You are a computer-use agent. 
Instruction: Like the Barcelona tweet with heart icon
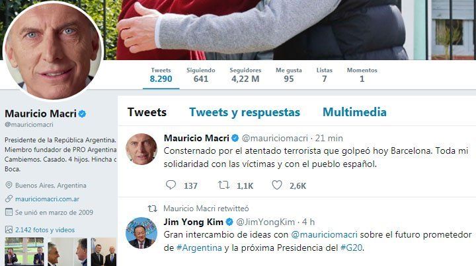(276, 185)
